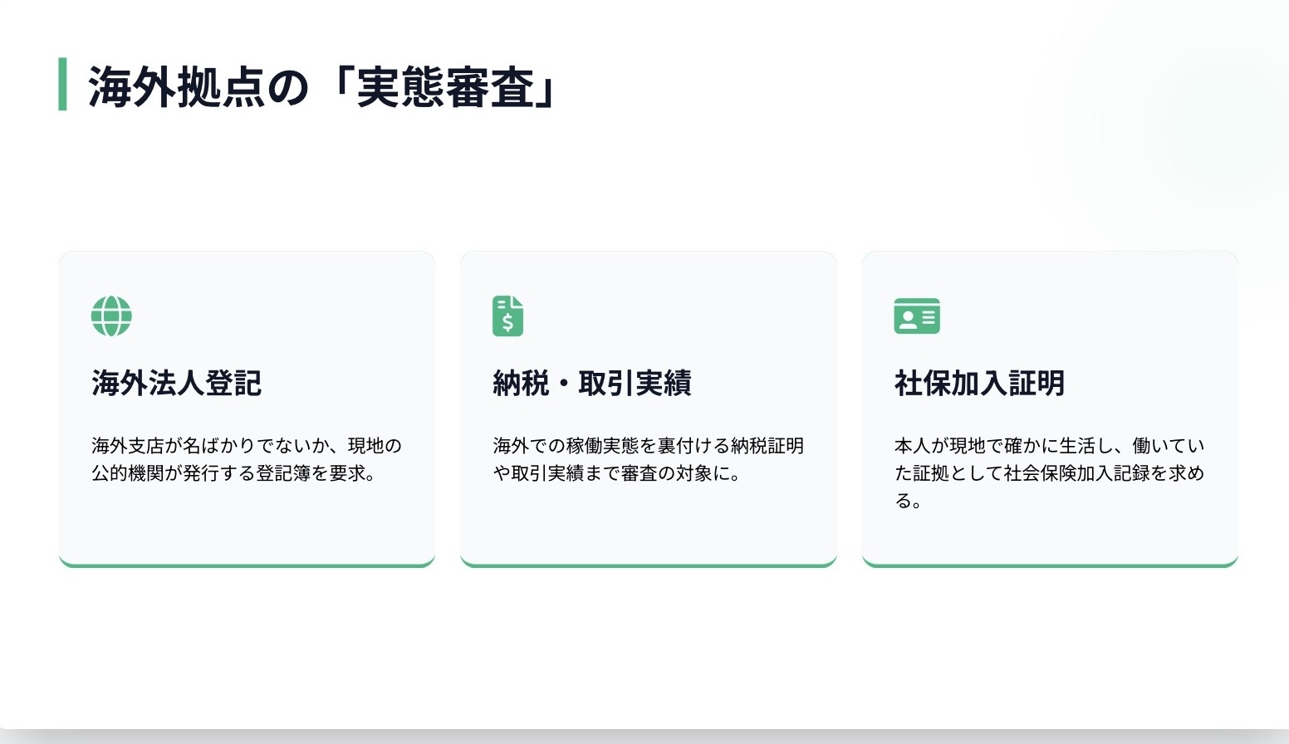Image resolution: width=1289 pixels, height=744 pixels.
Task: Click the final る。 line of third card
Action: click(908, 501)
